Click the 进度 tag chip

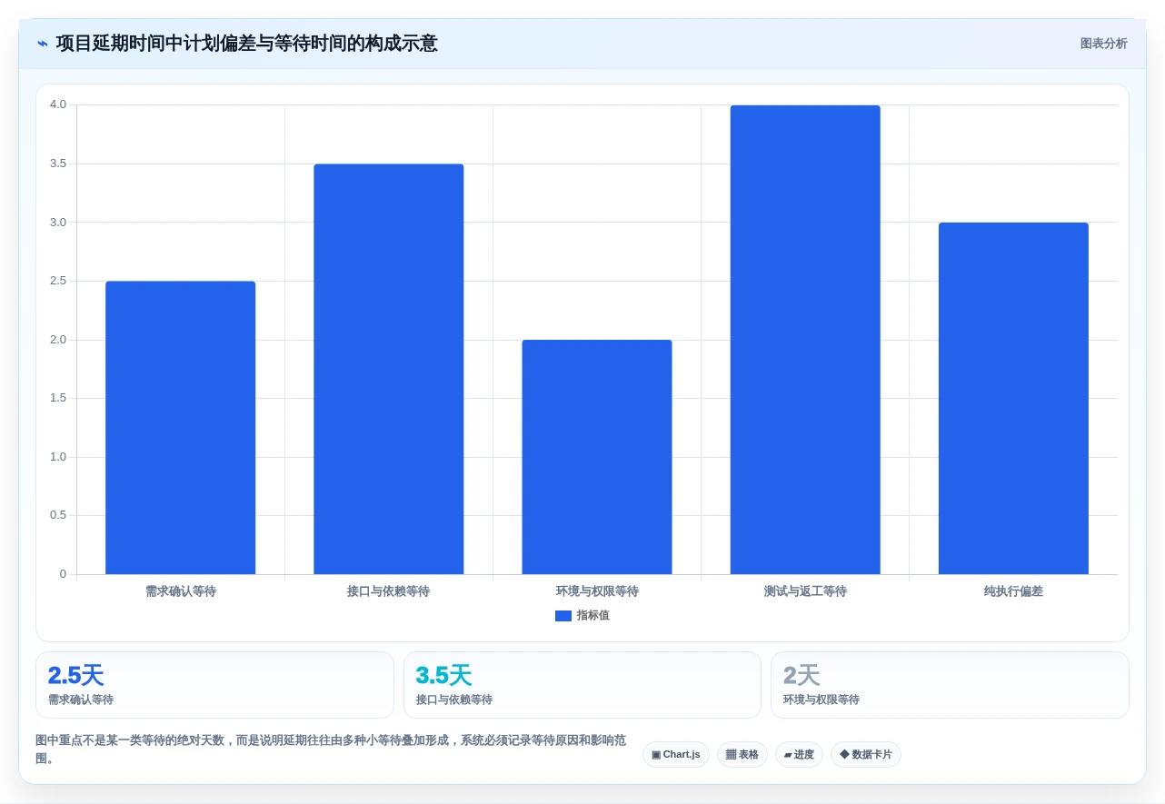click(x=799, y=755)
